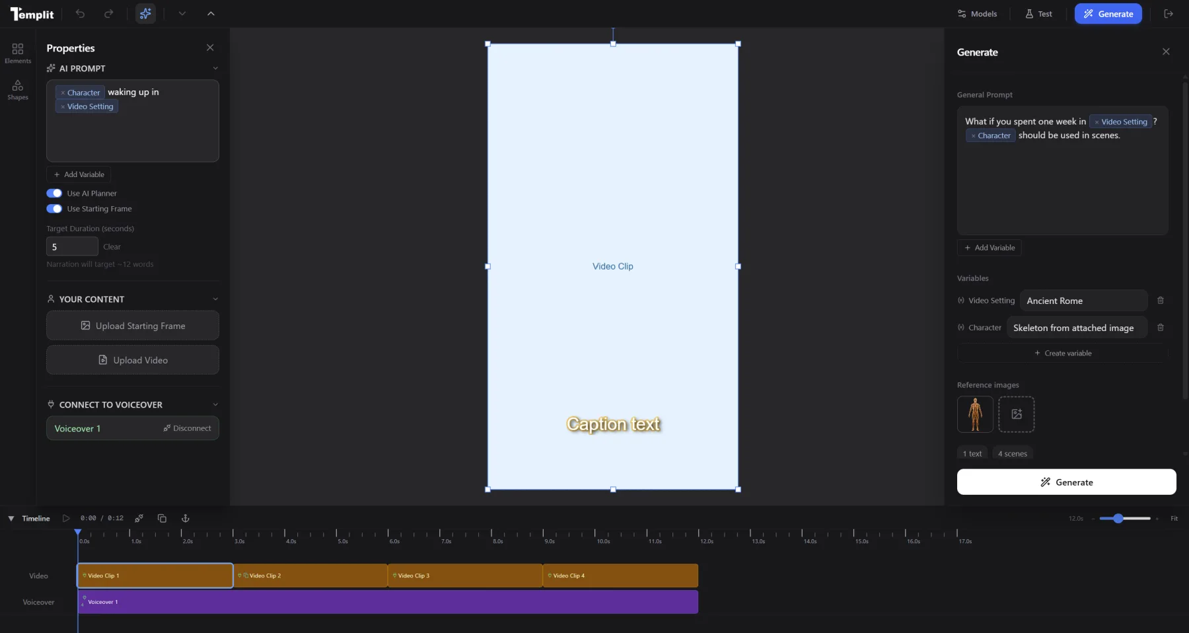Click the 1 text chip
This screenshot has height=633, width=1189.
coord(972,453)
